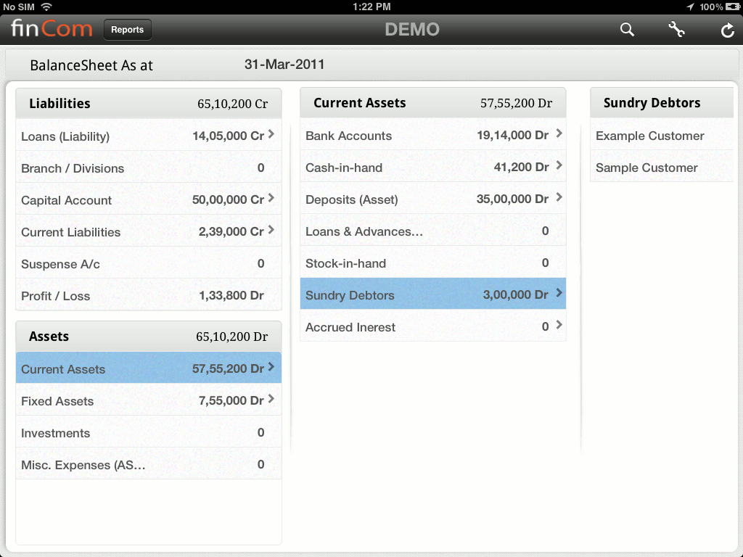
Task: Expand Bank Accounts chevron arrow
Action: point(559,133)
